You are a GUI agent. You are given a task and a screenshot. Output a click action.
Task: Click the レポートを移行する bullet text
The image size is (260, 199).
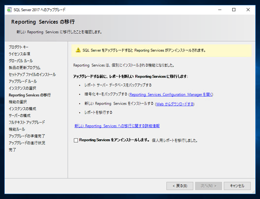[98, 112]
